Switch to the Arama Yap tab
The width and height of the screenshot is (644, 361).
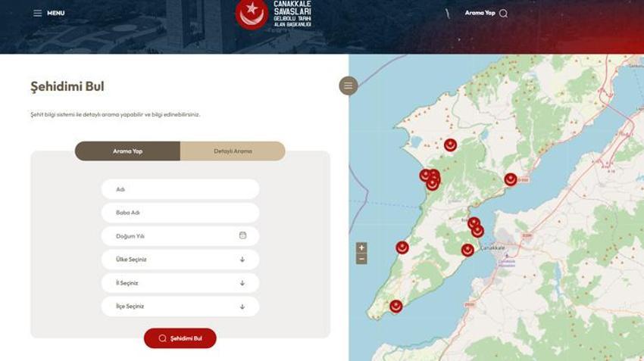127,151
